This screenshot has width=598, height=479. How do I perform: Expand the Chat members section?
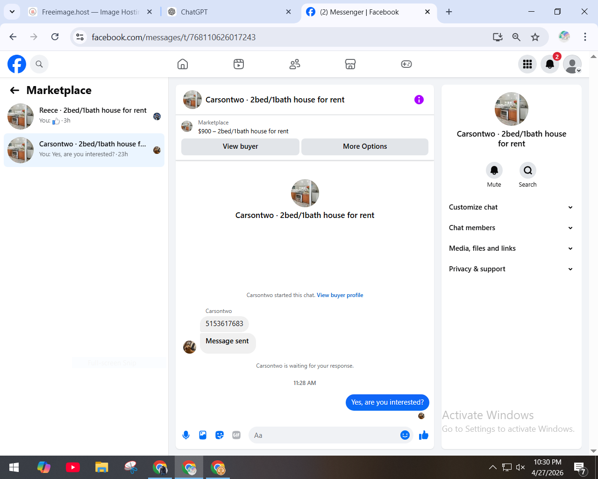tap(511, 228)
